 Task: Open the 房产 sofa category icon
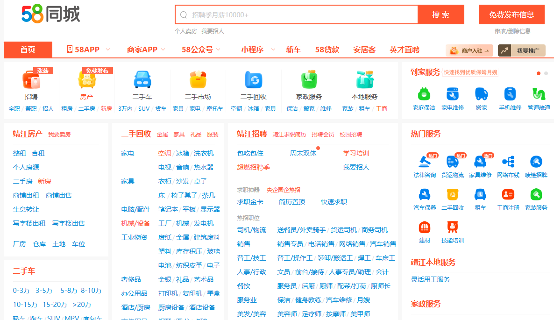tap(87, 80)
